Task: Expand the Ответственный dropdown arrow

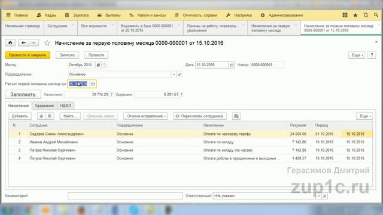Action: (x=318, y=196)
